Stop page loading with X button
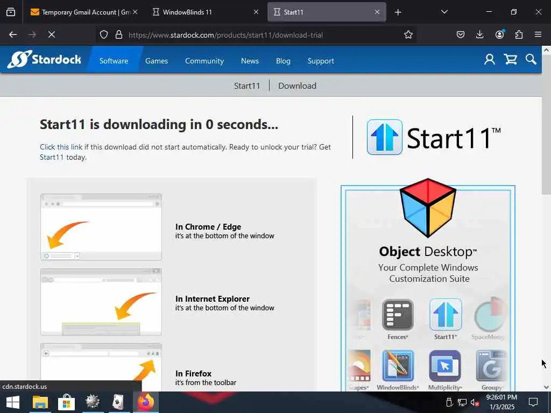This screenshot has height=413, width=551. pos(51,34)
